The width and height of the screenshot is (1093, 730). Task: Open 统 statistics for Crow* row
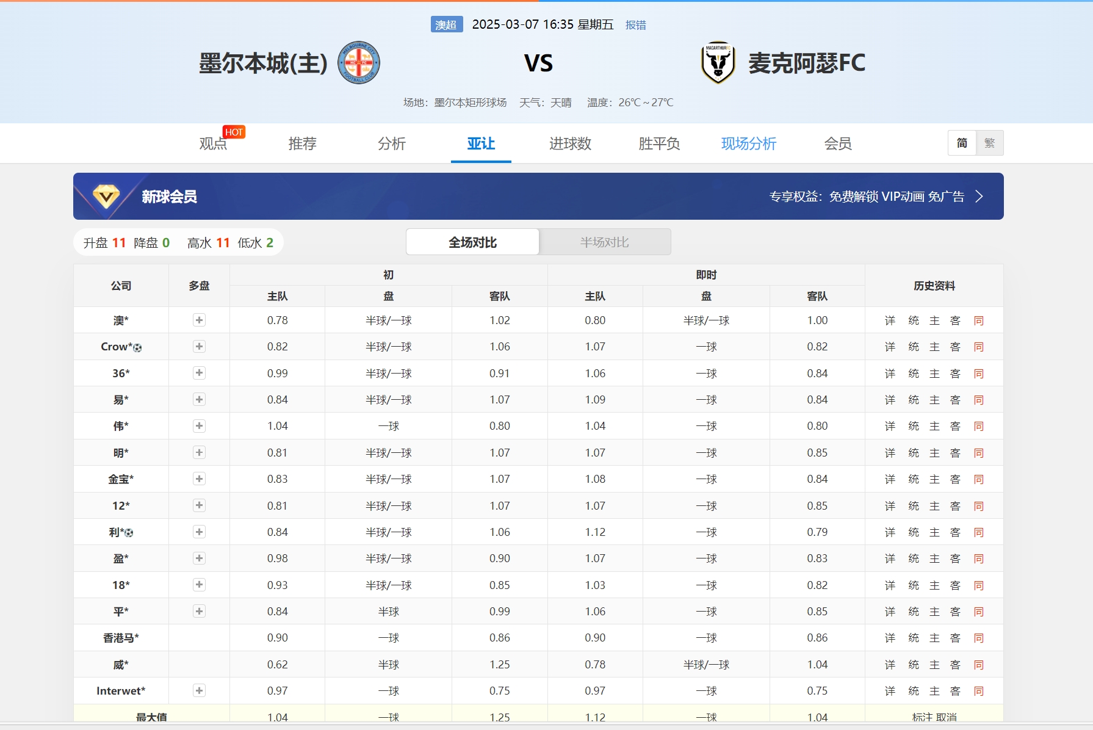click(914, 347)
